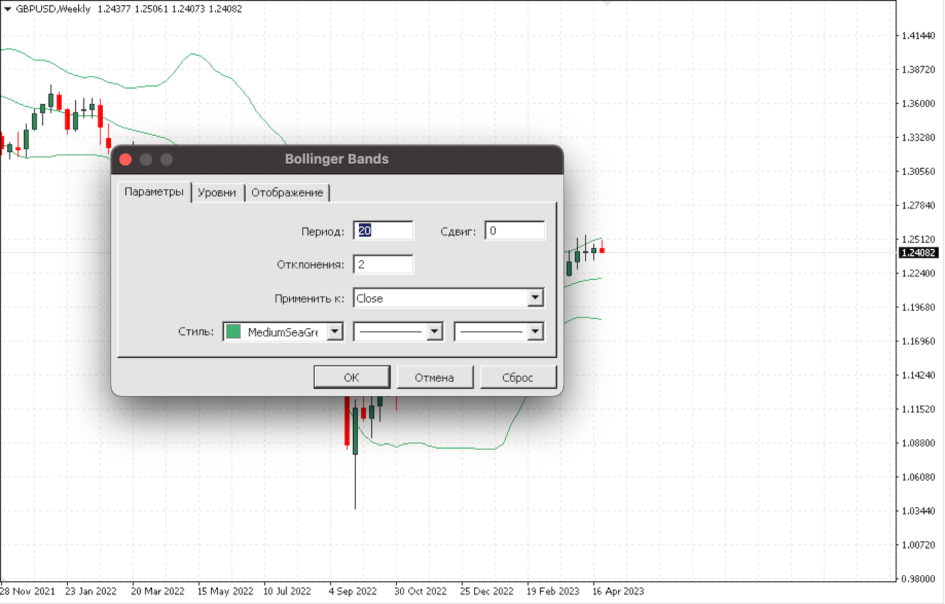Click the Bollinger Bands dialog title bar
This screenshot has width=945, height=604.
(x=336, y=159)
